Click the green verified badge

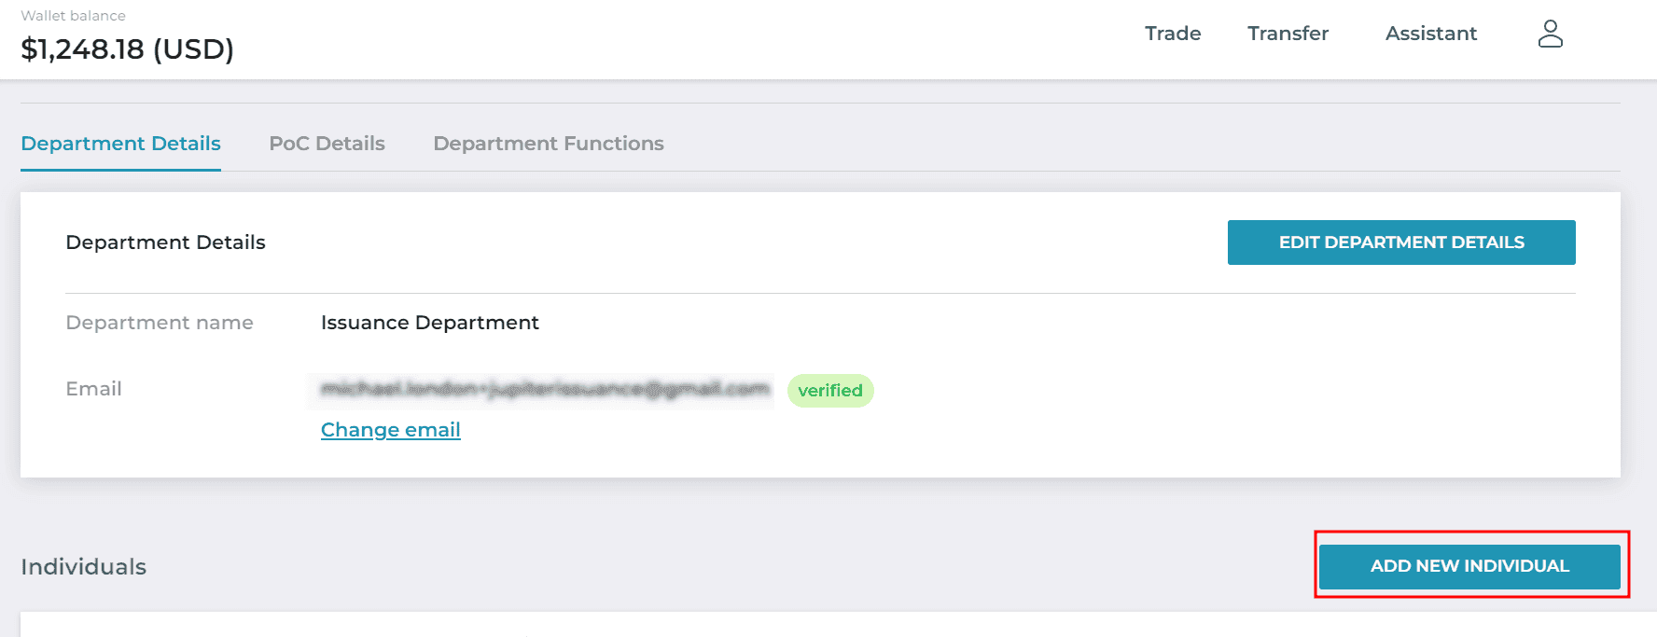830,391
